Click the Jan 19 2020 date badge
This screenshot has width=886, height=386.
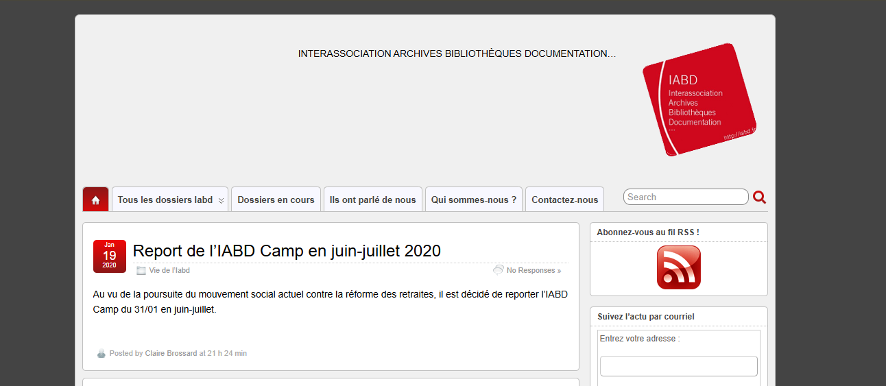110,256
